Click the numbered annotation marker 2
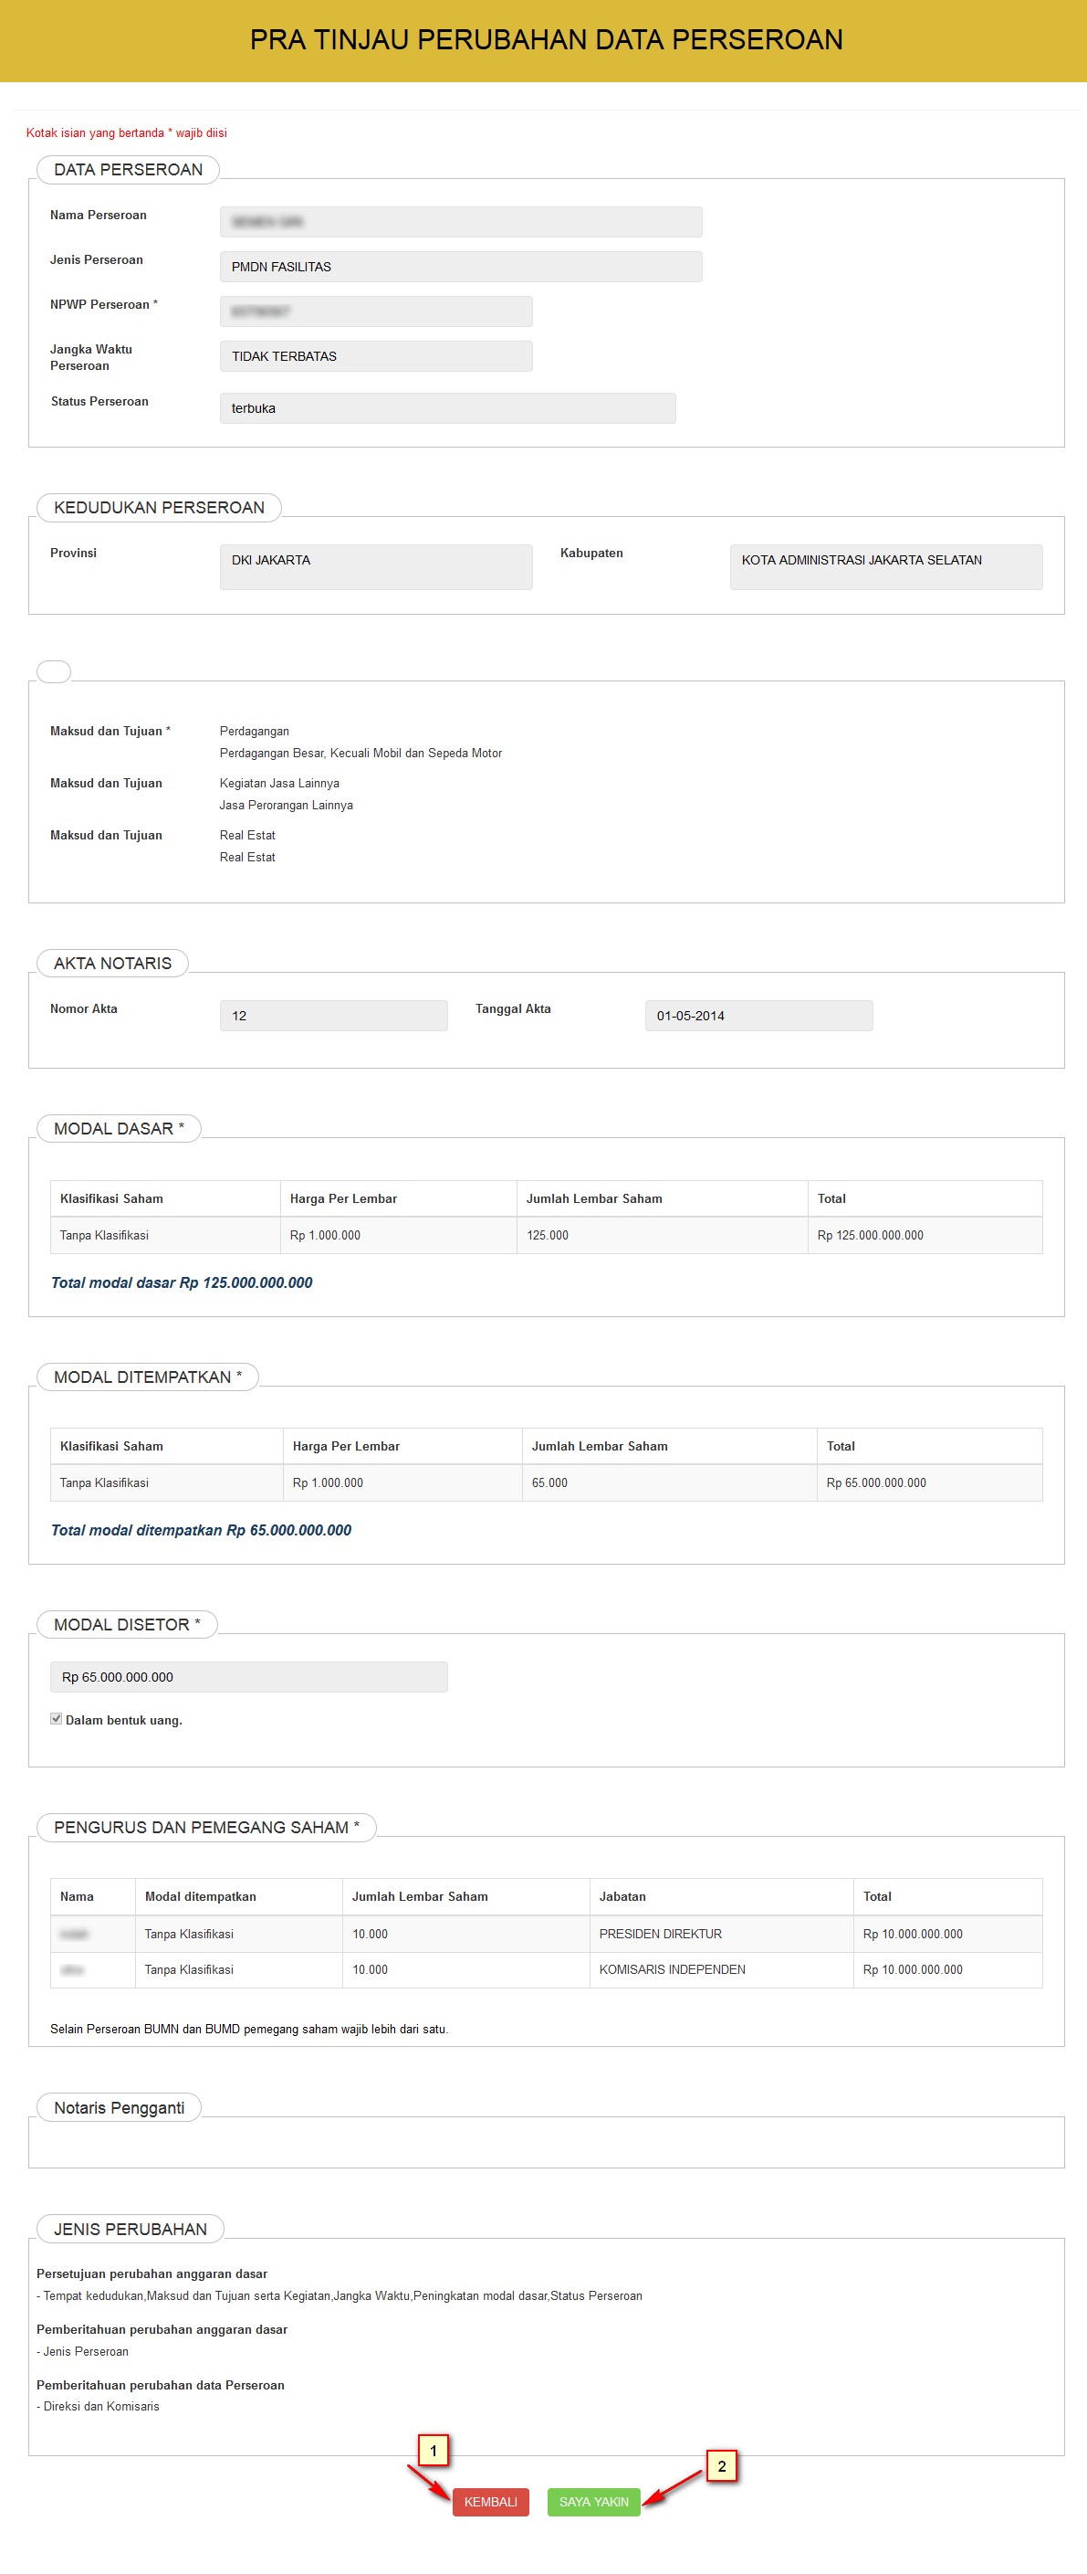The height and width of the screenshot is (2574, 1087). pyautogui.click(x=722, y=2466)
